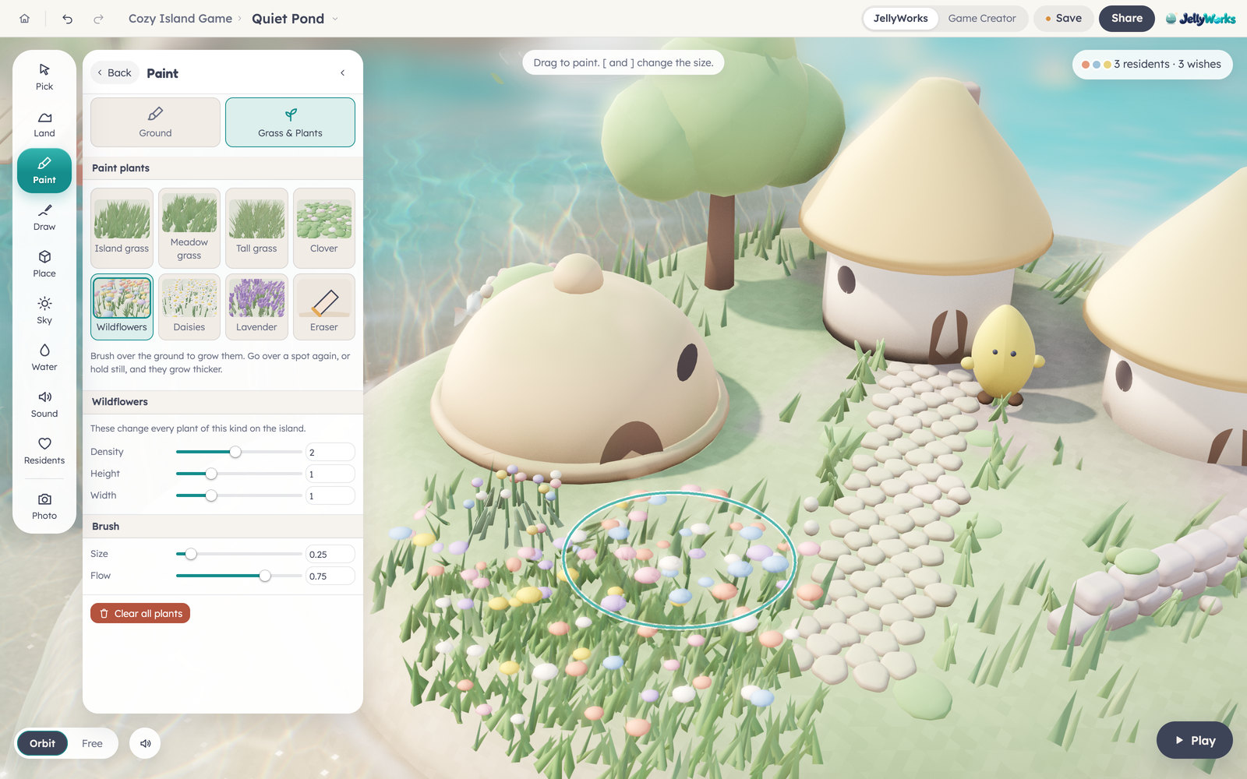Select the yellow egg-shaped resident
This screenshot has width=1247, height=779.
1002,354
